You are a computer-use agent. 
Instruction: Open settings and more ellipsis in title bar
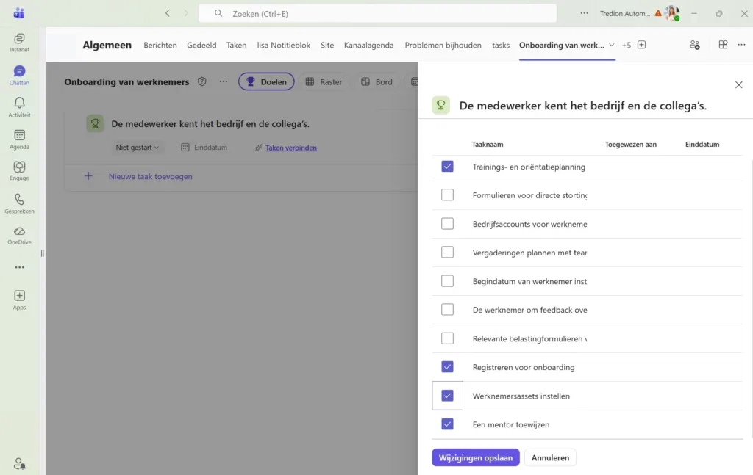pyautogui.click(x=584, y=13)
